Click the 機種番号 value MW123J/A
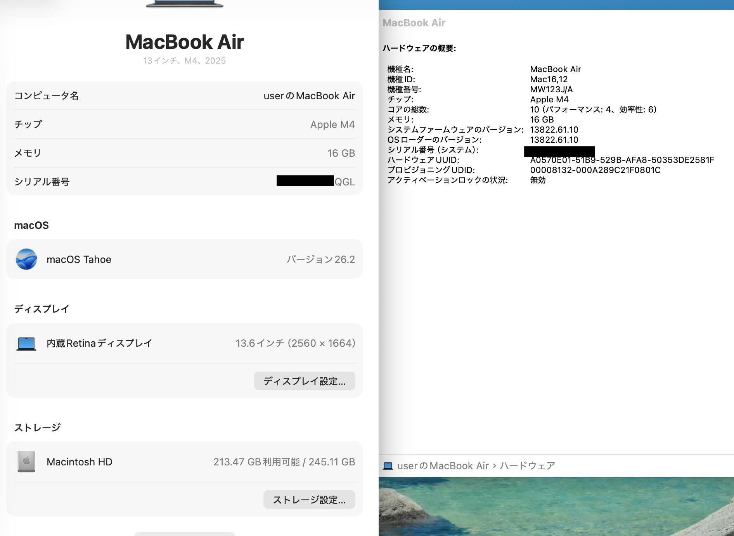The width and height of the screenshot is (734, 536). coord(551,90)
